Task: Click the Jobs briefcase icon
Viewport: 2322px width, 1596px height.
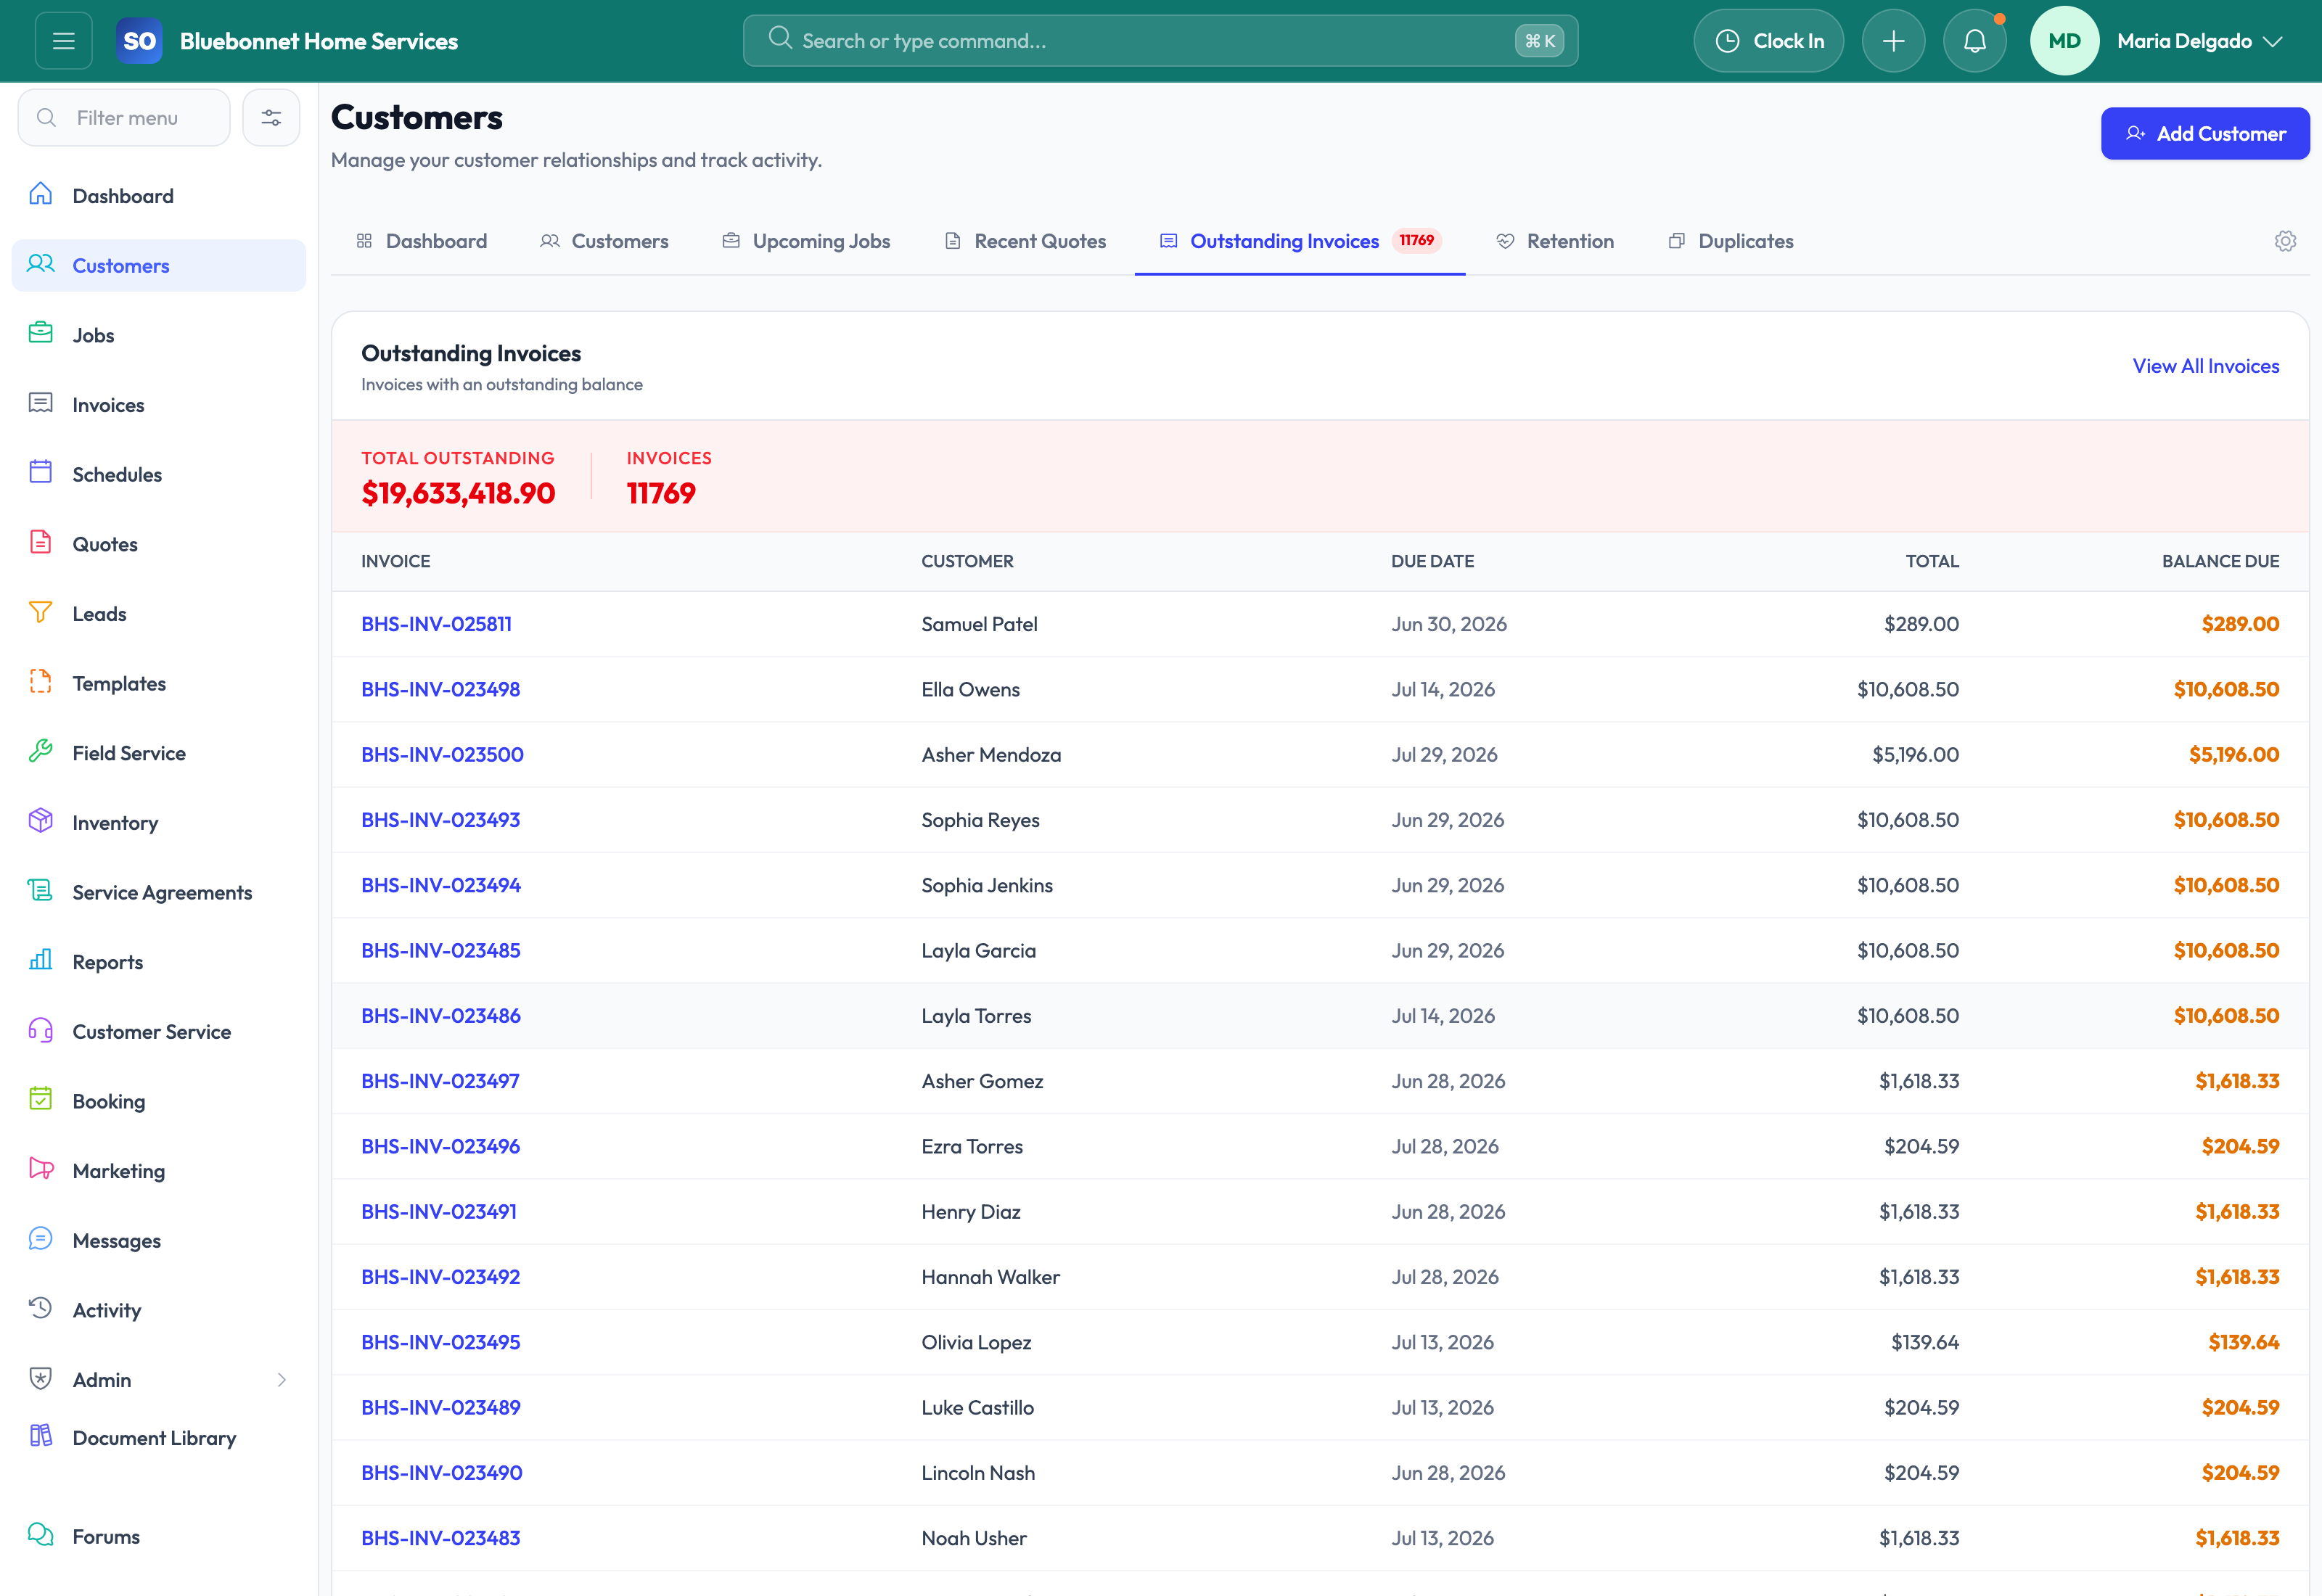Action: tap(40, 333)
